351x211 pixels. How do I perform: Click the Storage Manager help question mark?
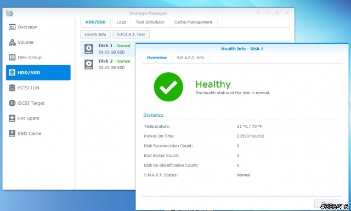coord(258,13)
